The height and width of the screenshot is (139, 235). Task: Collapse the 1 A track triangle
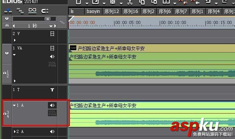click(14, 105)
